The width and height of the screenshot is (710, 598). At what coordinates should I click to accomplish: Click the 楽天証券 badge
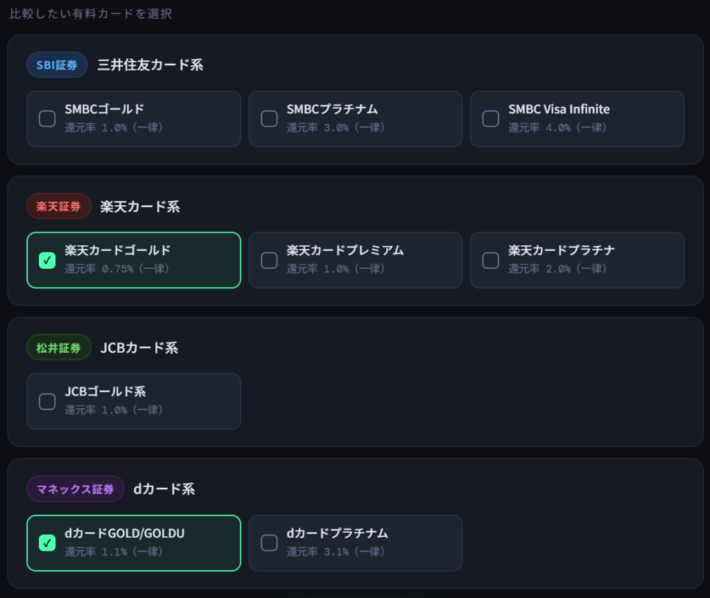pyautogui.click(x=59, y=206)
